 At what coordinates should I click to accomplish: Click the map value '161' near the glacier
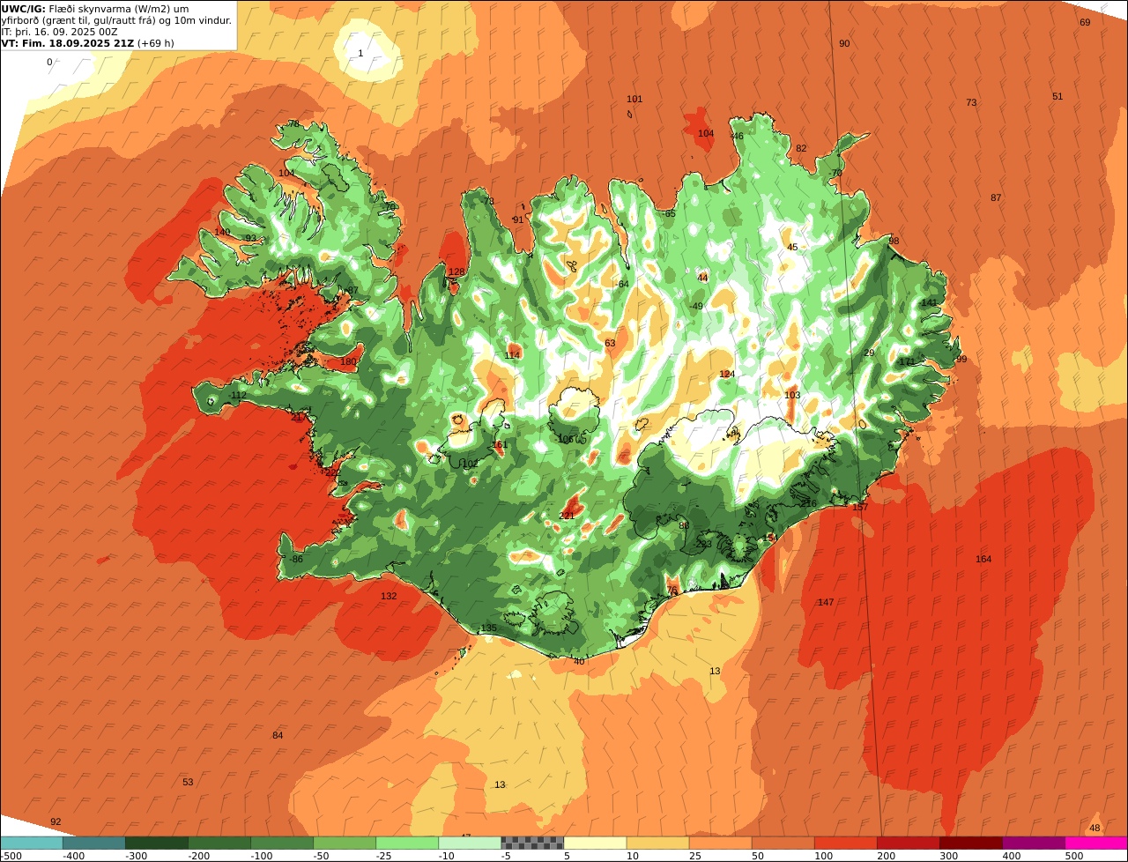click(500, 446)
